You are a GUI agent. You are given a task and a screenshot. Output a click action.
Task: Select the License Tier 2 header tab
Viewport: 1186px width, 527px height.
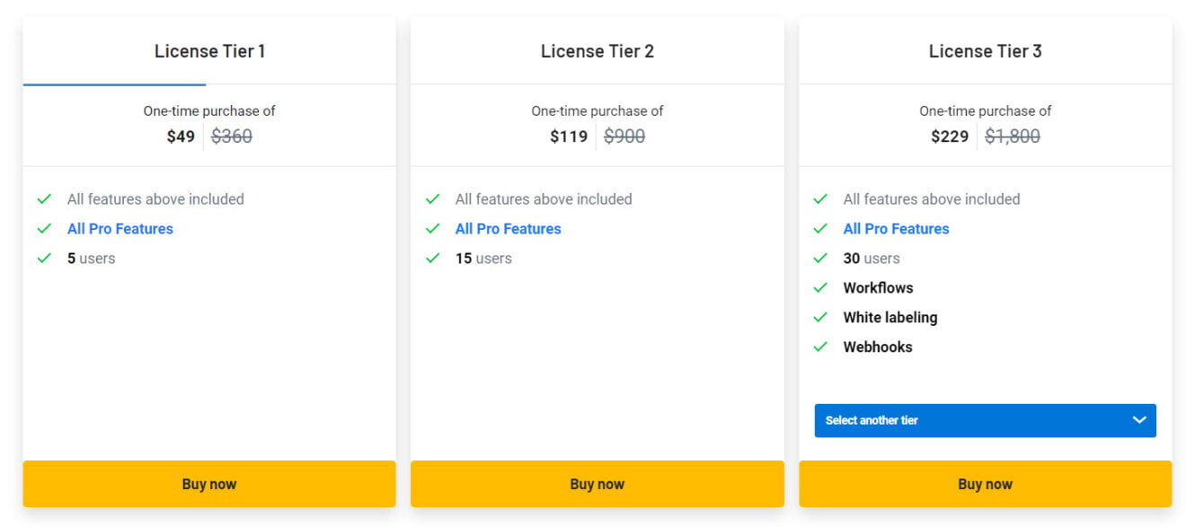pyautogui.click(x=597, y=51)
